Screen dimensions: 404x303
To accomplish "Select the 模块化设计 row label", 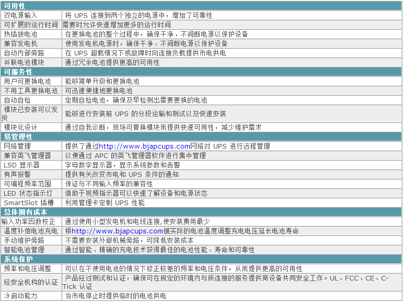I will (x=21, y=127).
